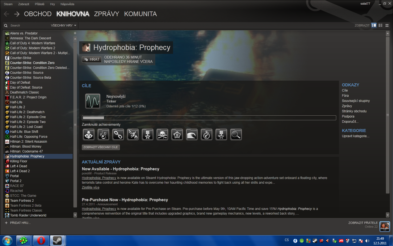The height and width of the screenshot is (246, 393).
Task: Click the plus expander above games list
Action: (x=75, y=33)
